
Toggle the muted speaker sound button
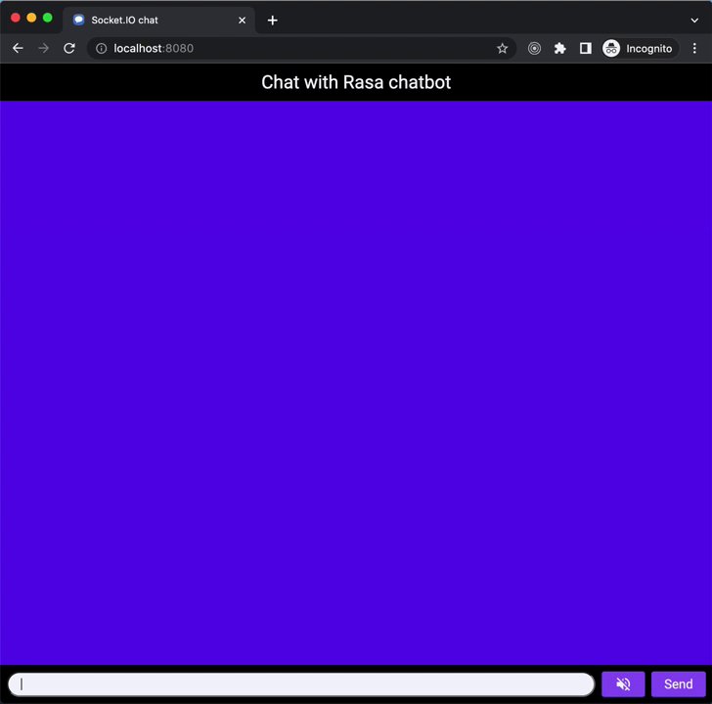623,683
